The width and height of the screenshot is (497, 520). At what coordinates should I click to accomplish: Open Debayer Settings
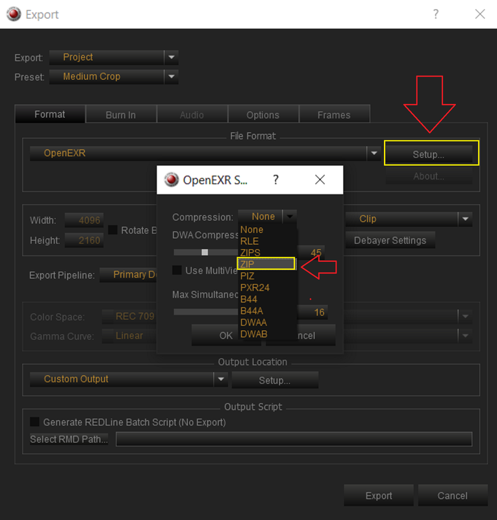tap(390, 240)
